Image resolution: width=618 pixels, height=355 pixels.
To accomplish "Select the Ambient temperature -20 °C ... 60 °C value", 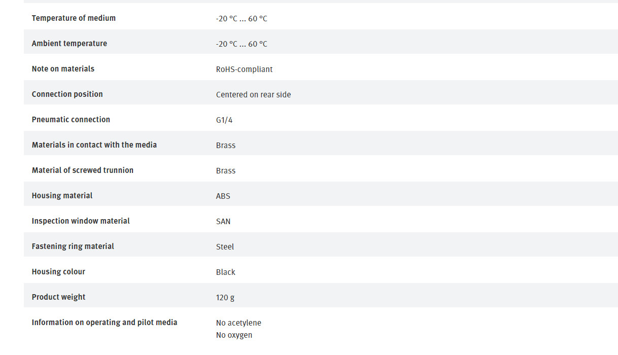I will (x=242, y=44).
